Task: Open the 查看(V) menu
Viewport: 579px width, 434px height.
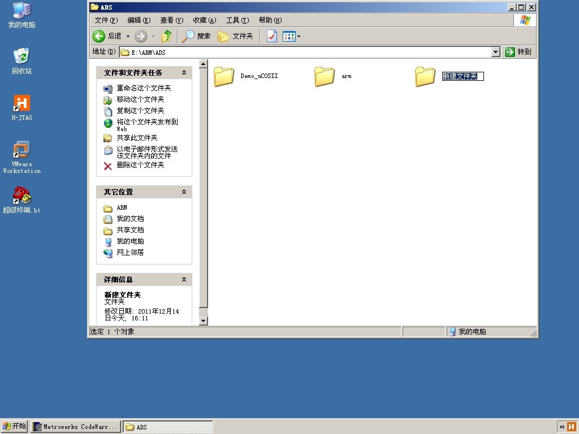Action: [x=172, y=20]
